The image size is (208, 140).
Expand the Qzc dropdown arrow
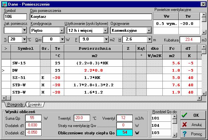pyautogui.click(x=62, y=39)
